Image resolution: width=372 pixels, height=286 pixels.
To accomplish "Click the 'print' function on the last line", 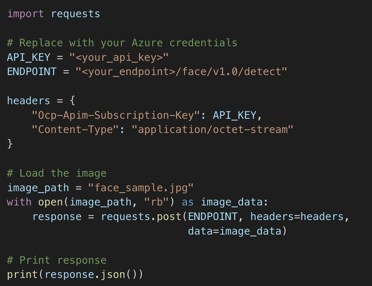I will pyautogui.click(x=22, y=275).
